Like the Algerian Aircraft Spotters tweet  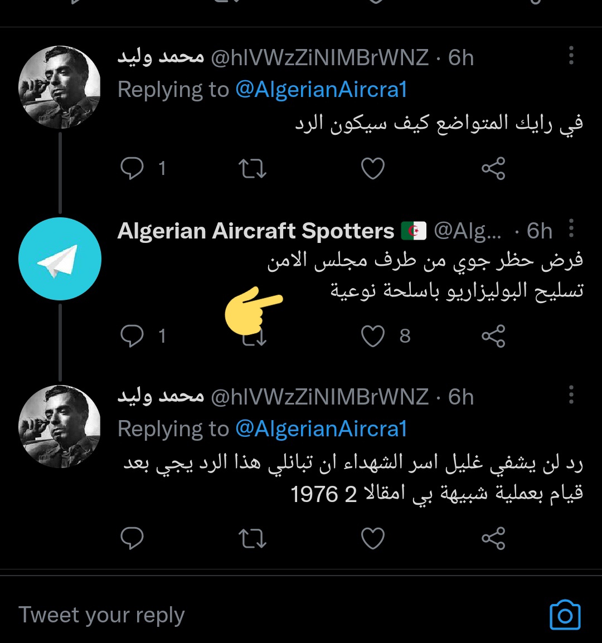[373, 336]
